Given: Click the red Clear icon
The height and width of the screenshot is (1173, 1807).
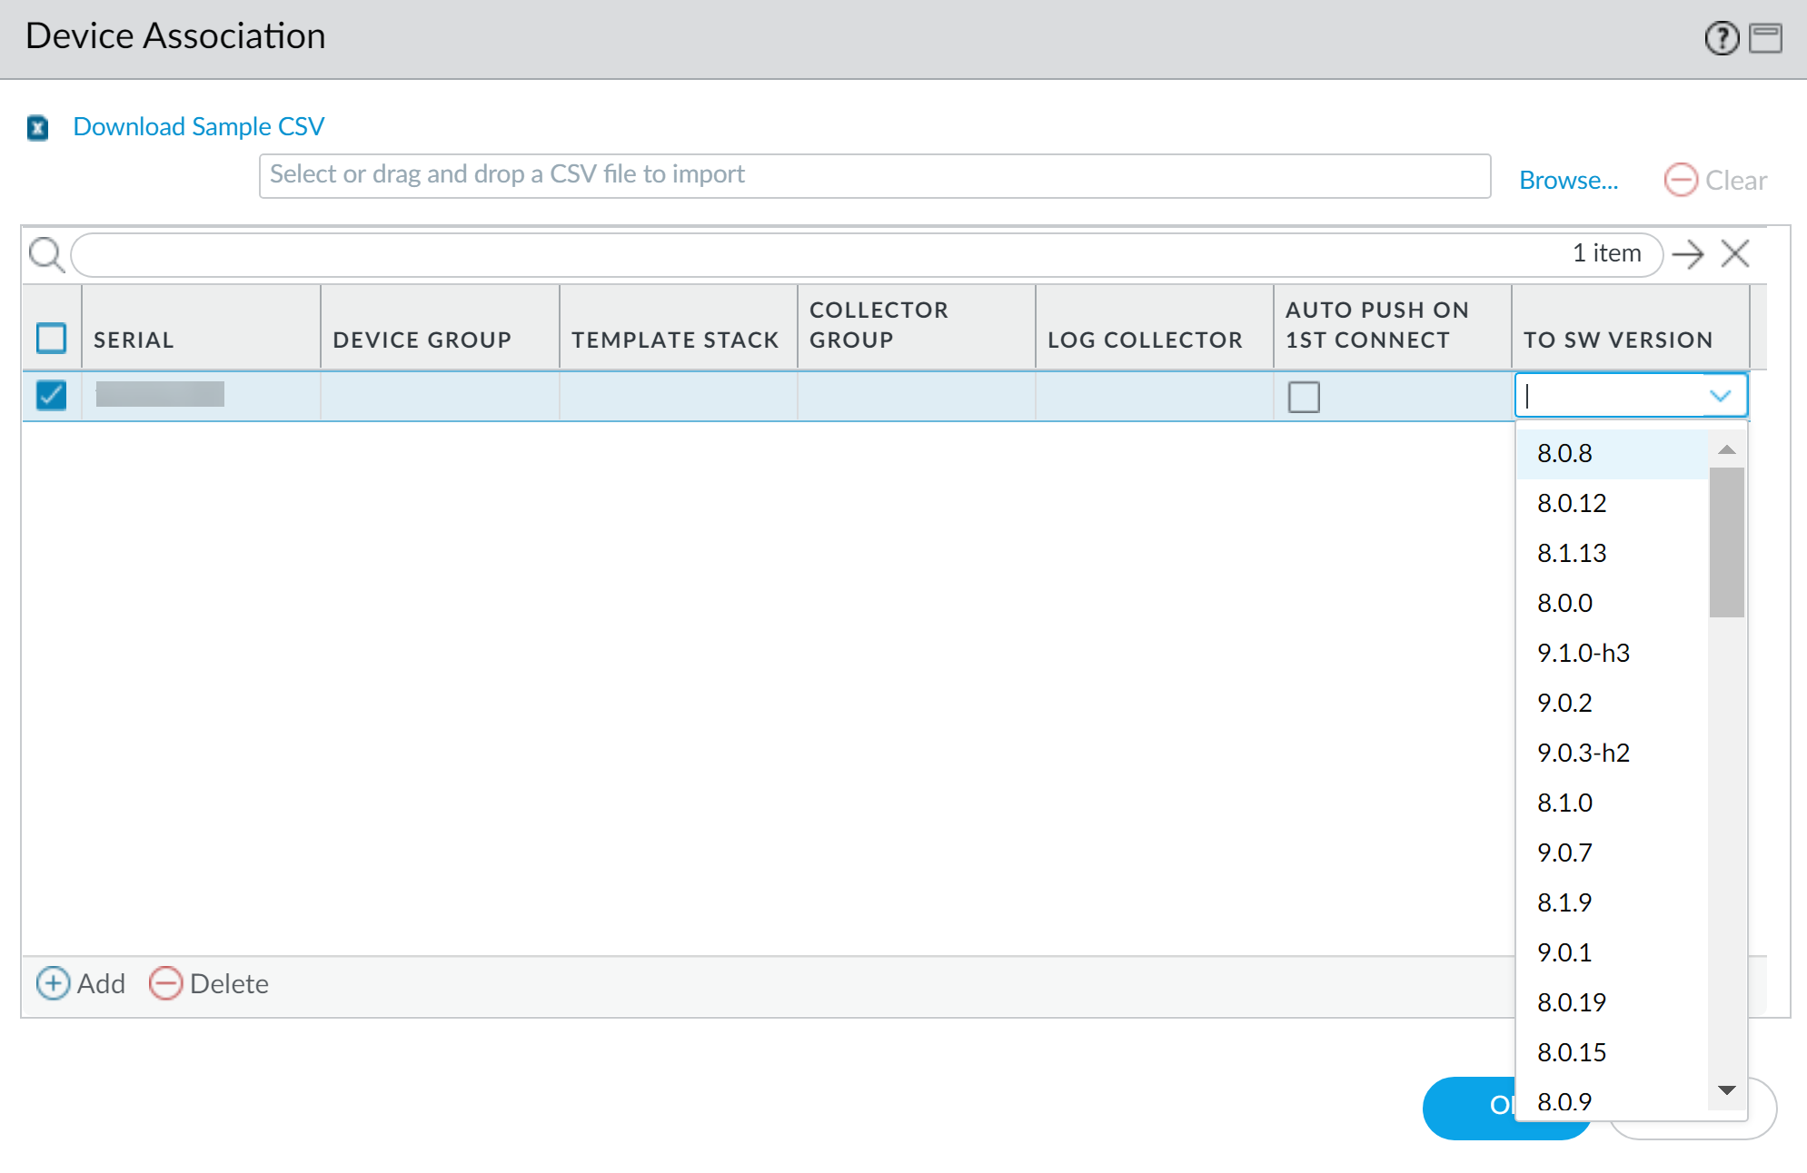Looking at the screenshot, I should pos(1680,180).
